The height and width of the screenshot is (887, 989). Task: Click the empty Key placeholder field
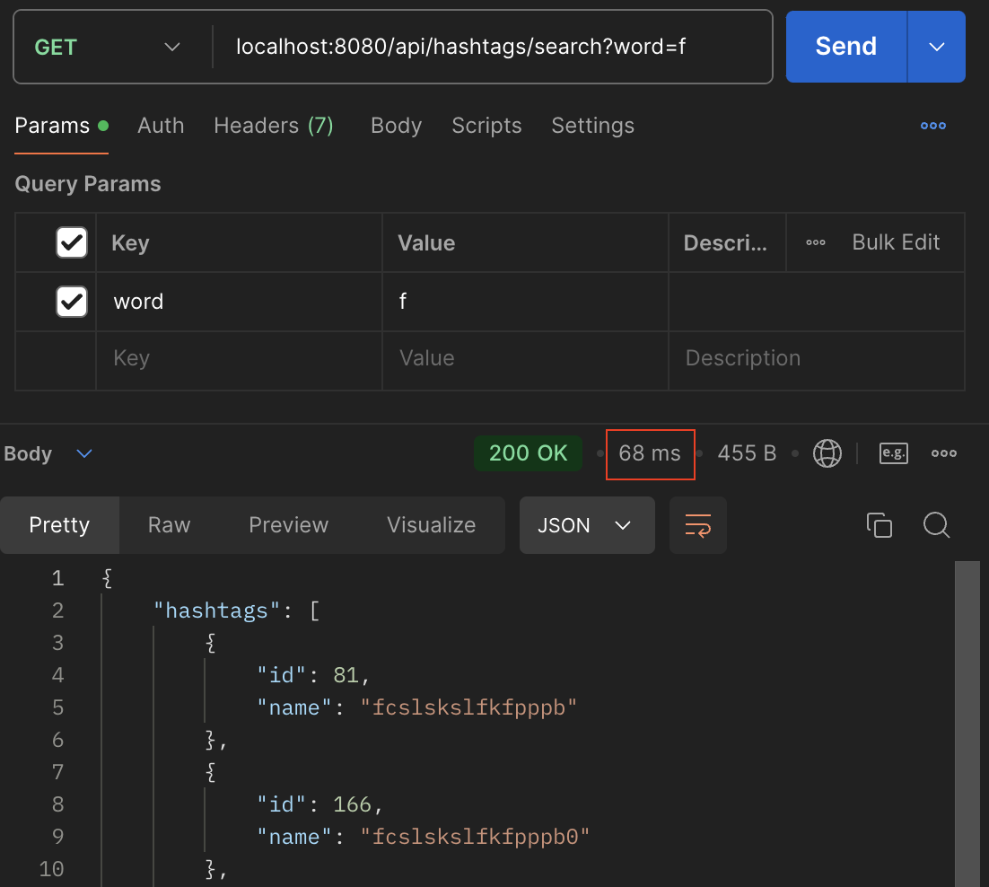[x=239, y=358]
